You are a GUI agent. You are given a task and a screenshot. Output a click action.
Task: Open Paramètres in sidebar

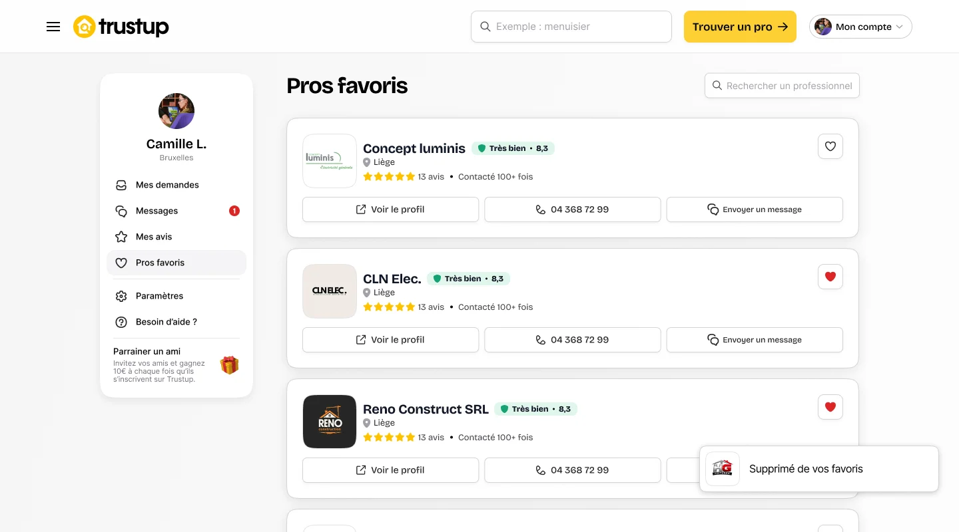click(x=176, y=296)
